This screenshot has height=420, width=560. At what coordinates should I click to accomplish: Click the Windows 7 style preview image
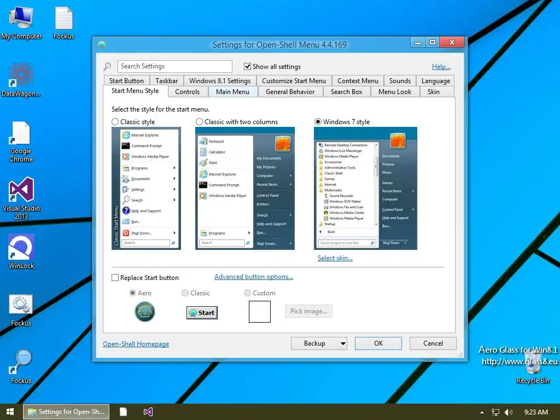point(365,188)
